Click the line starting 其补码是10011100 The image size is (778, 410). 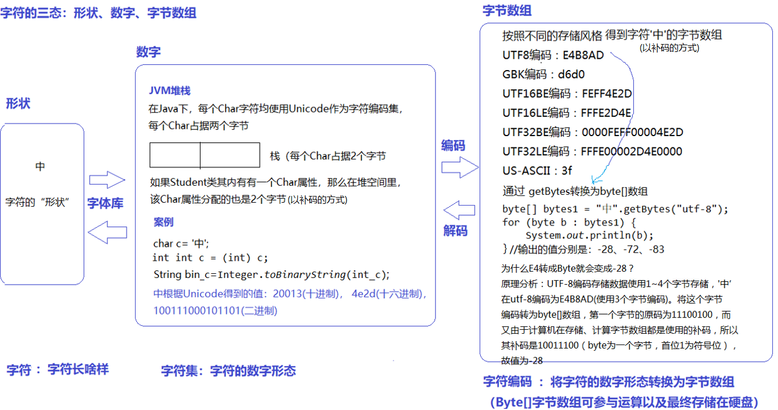click(619, 345)
